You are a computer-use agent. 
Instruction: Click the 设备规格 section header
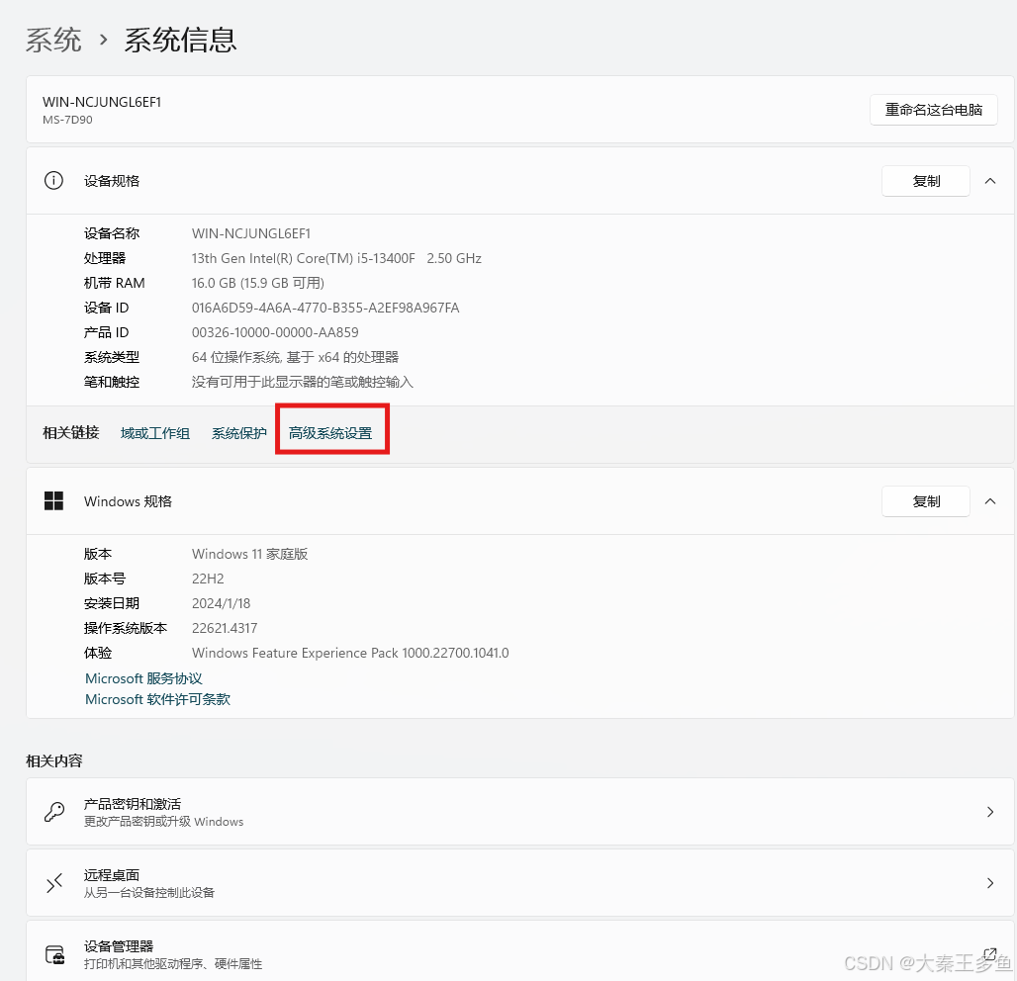(x=520, y=181)
